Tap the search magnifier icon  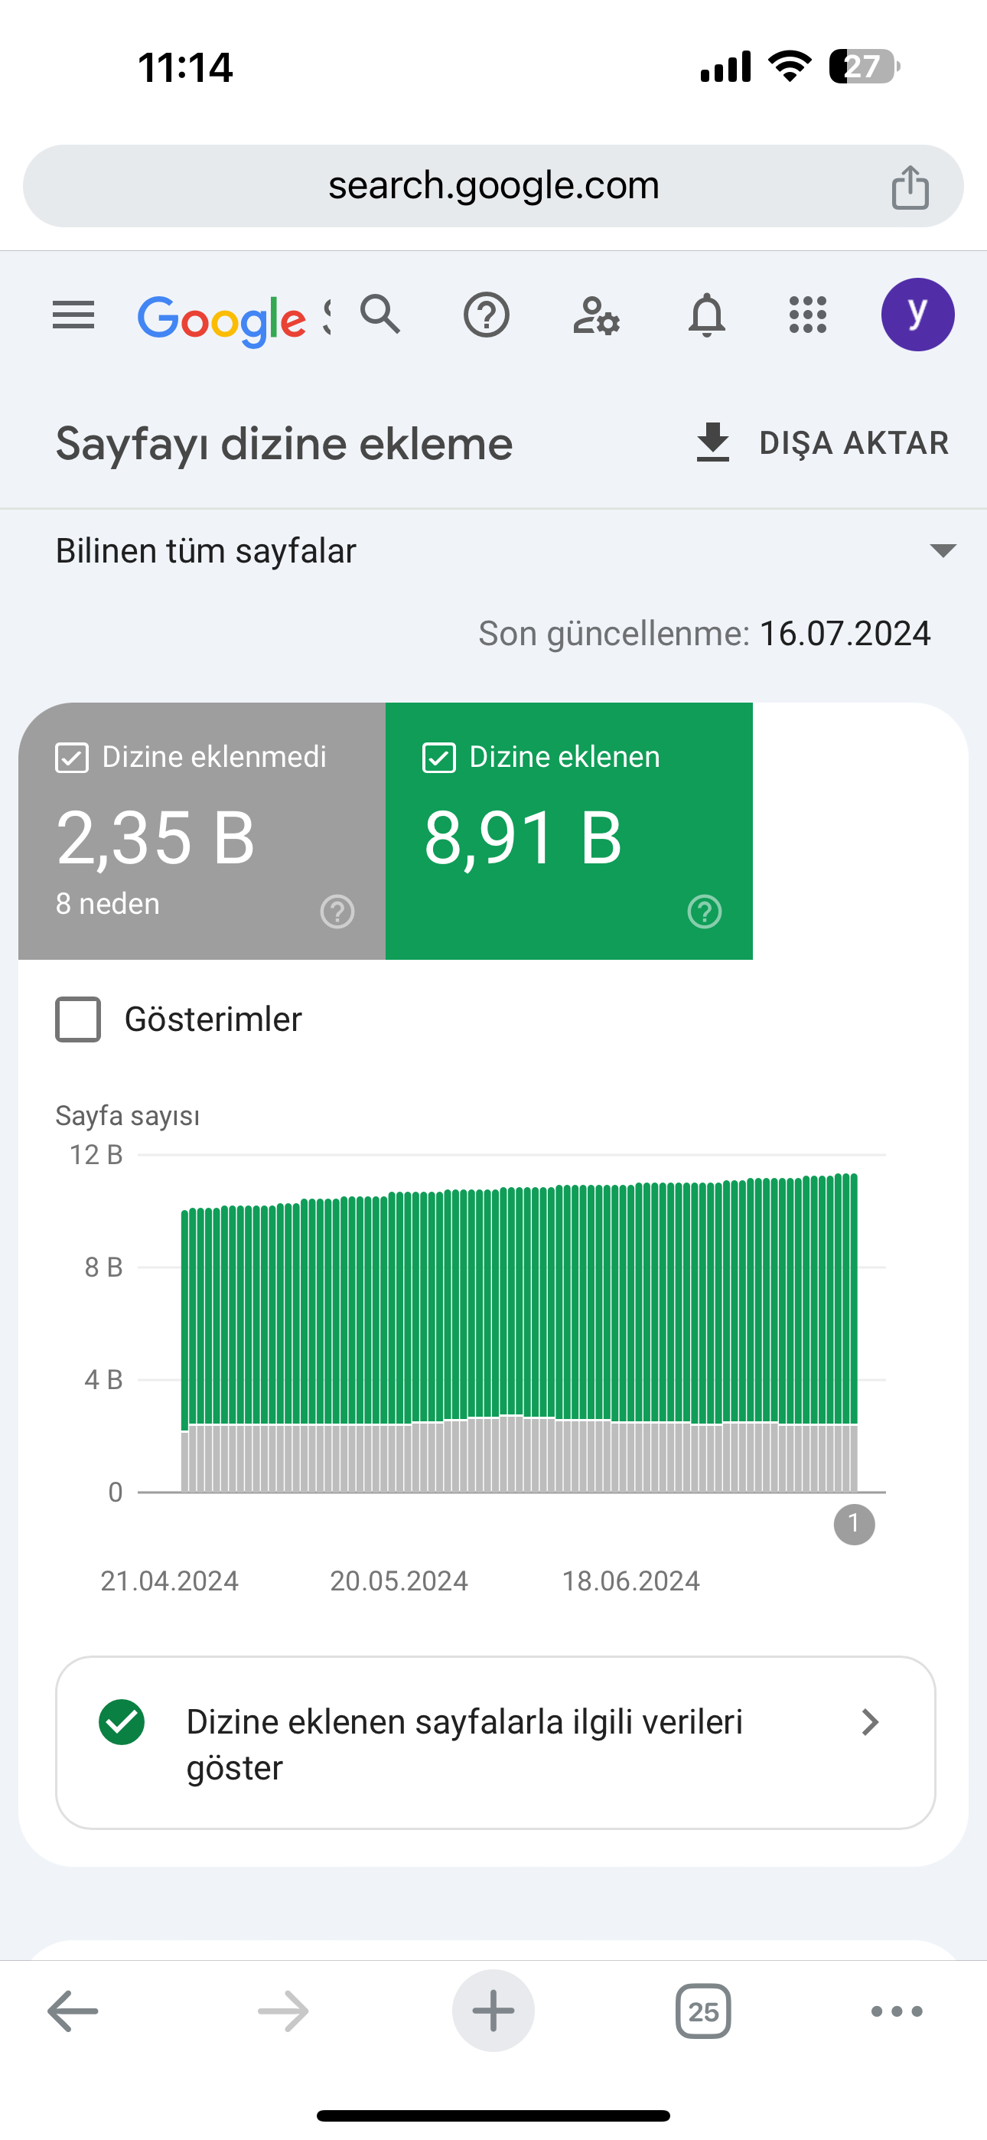pos(380,314)
